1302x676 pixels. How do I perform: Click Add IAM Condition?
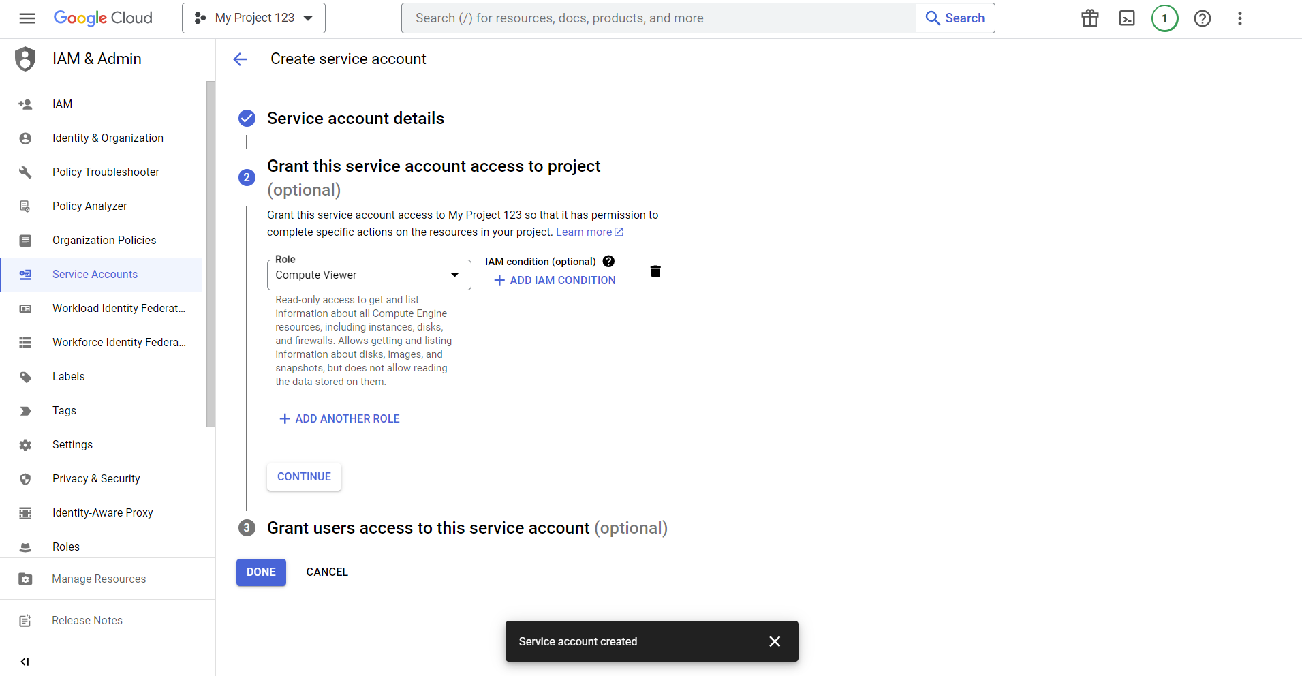pos(555,281)
